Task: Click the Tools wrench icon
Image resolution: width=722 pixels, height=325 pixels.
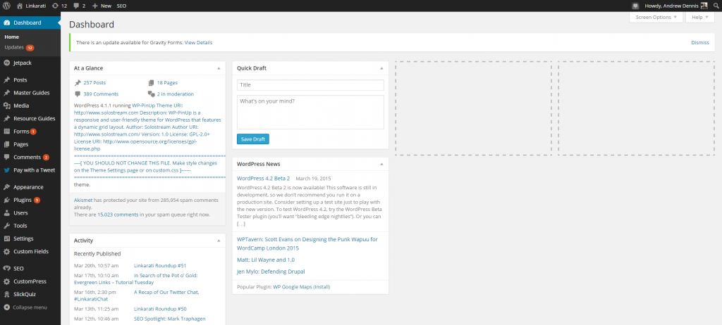Action: pyautogui.click(x=7, y=226)
